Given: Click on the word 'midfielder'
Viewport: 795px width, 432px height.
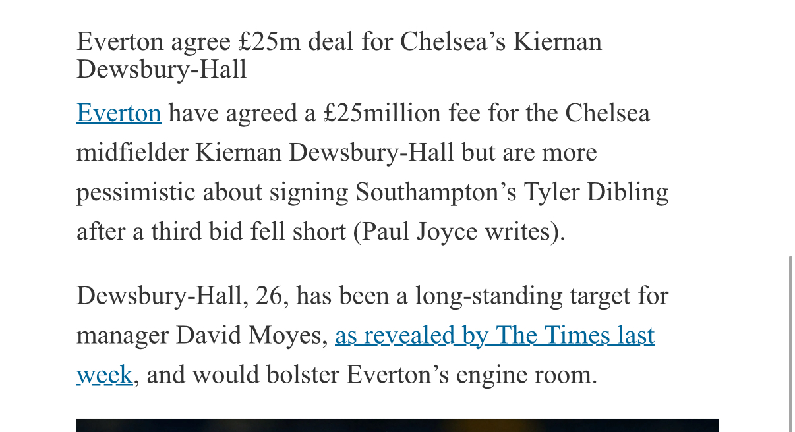Looking at the screenshot, I should click(132, 153).
